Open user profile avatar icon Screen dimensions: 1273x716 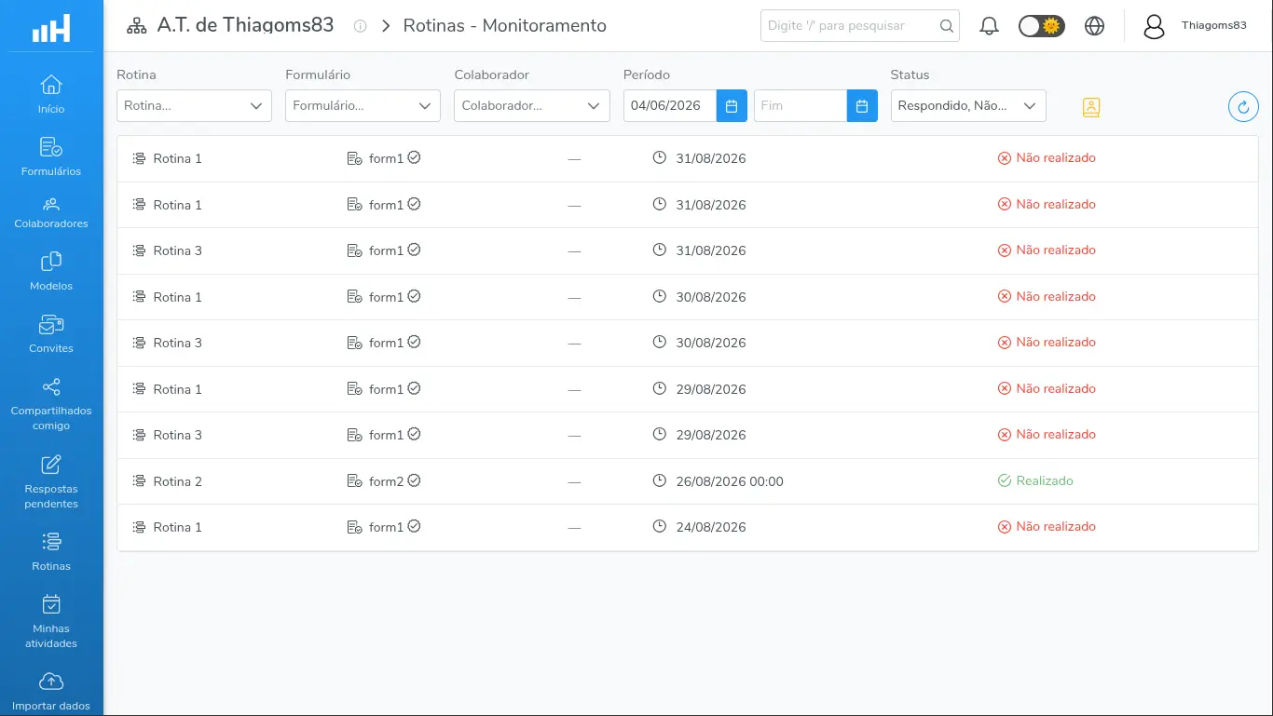[x=1154, y=26]
